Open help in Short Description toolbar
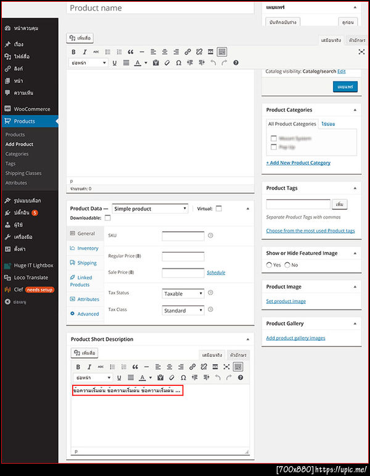This screenshot has width=370, height=476. [240, 378]
